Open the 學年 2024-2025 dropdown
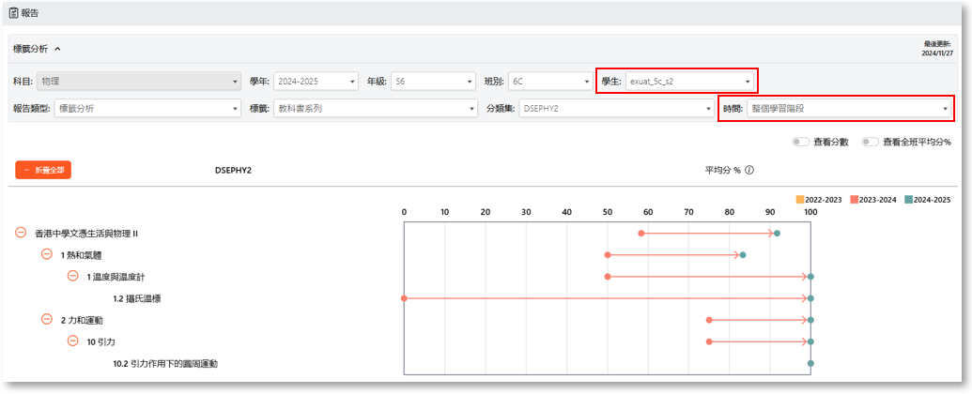The image size is (972, 394). [315, 82]
